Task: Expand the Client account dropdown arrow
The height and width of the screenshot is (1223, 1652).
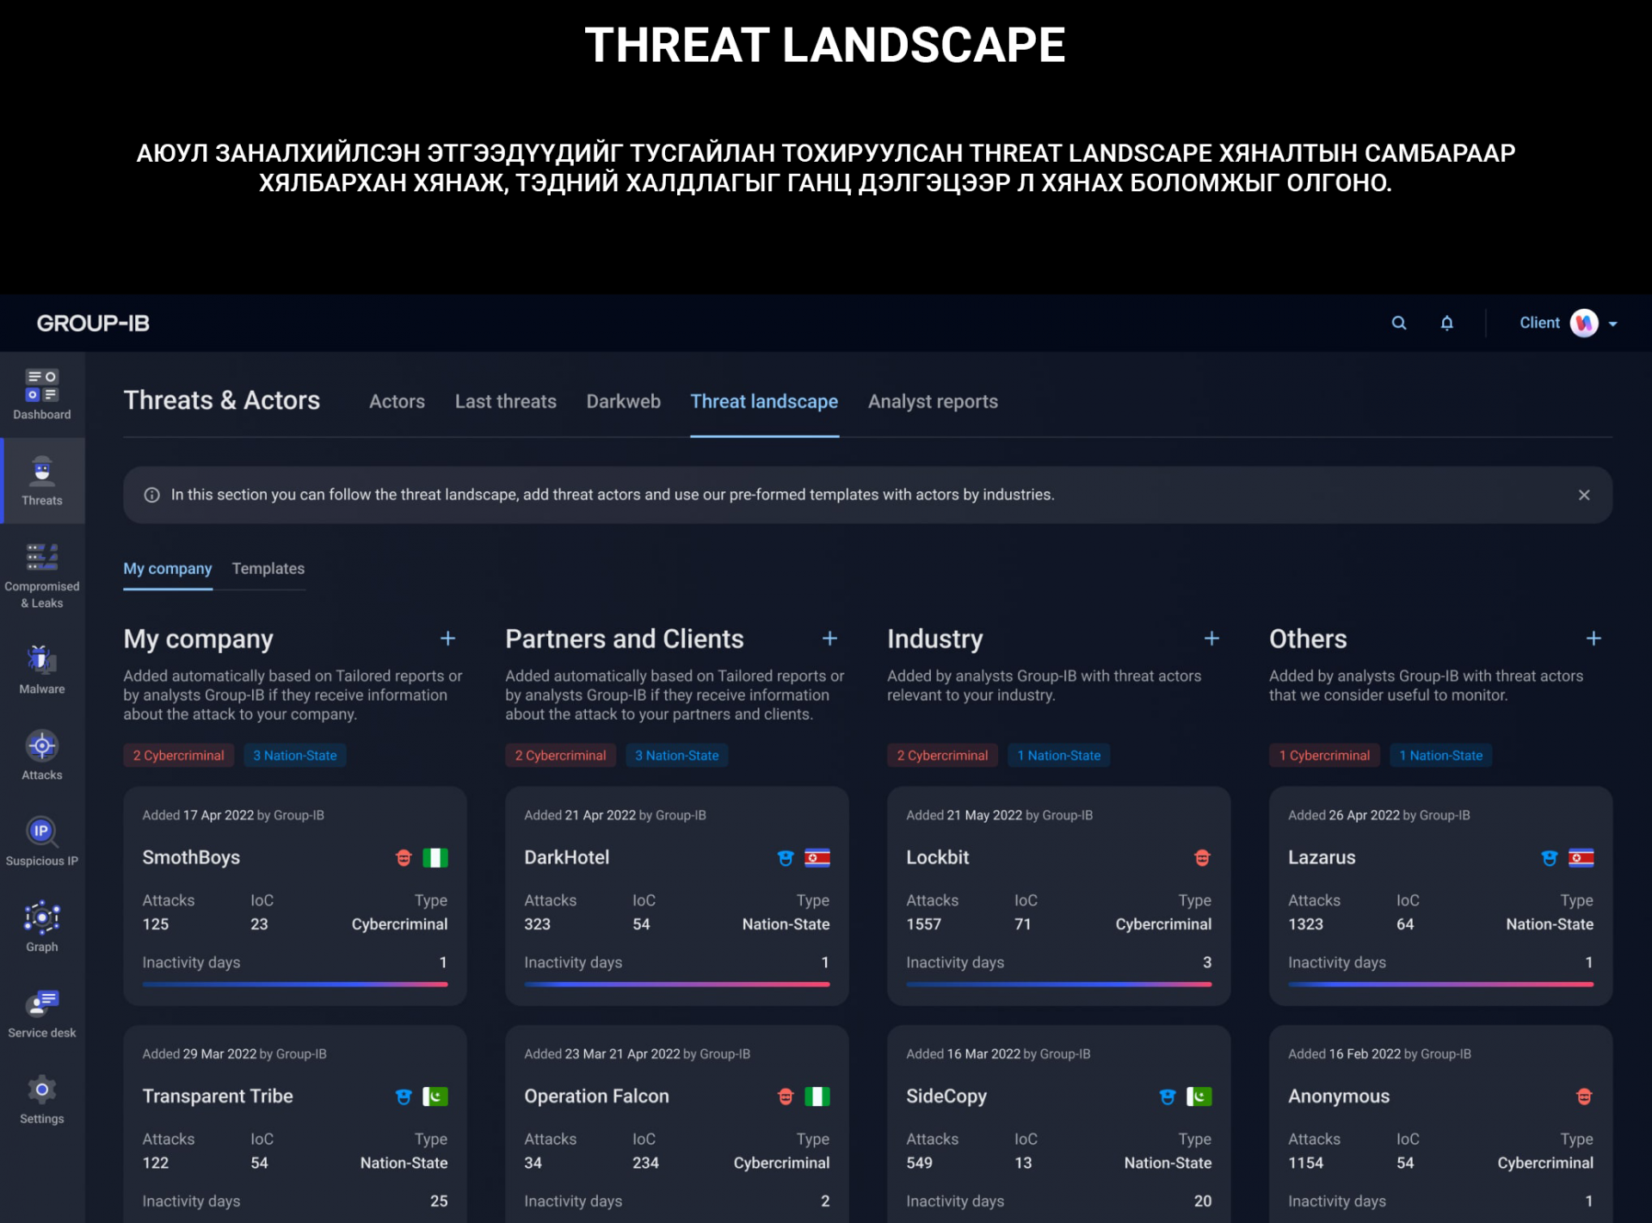Action: tap(1612, 324)
